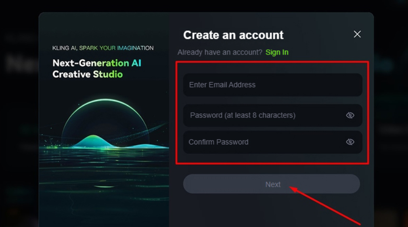Click the Next-Generation AI Creative Studio title
The image size is (408, 227).
97,69
